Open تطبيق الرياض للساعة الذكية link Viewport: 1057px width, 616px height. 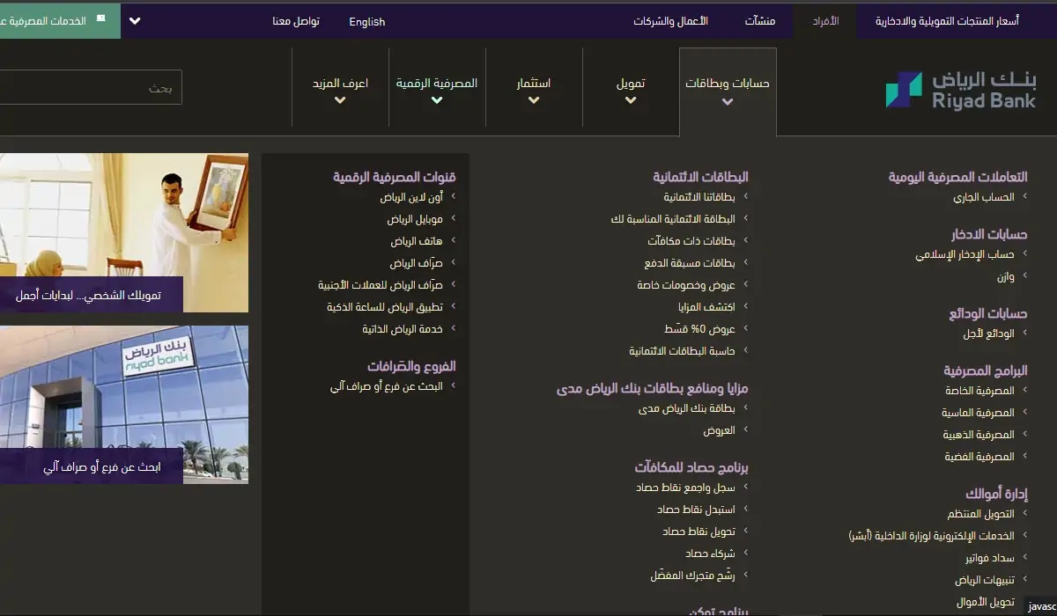click(x=385, y=307)
